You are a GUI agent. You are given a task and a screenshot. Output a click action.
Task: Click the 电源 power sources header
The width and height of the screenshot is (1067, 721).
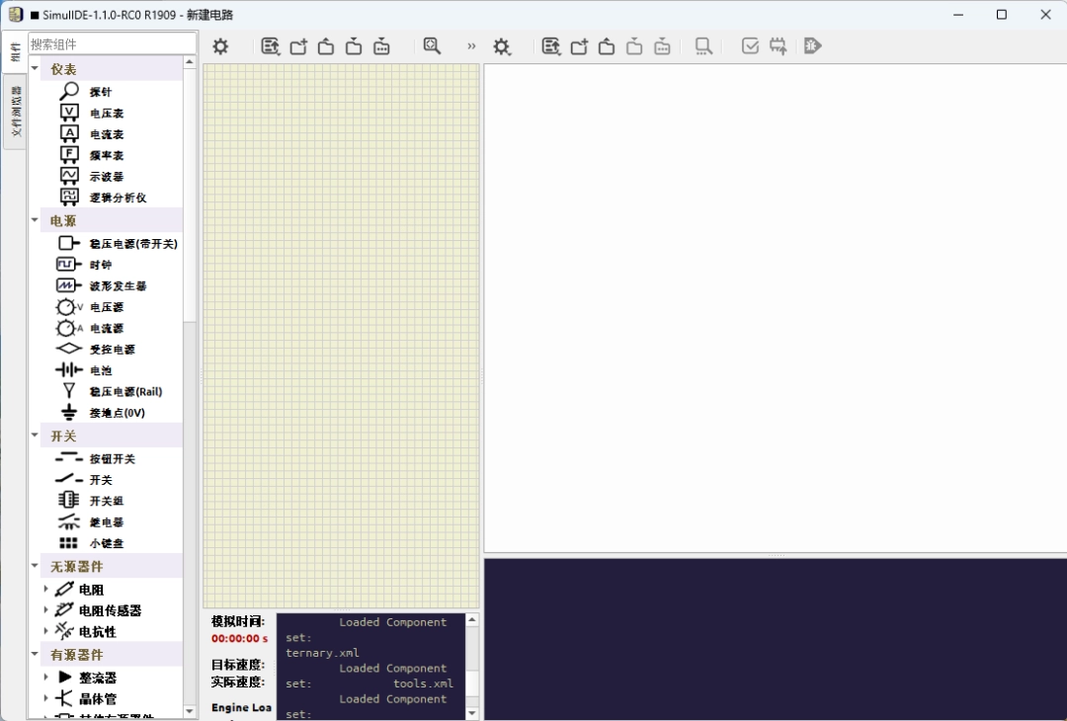(63, 221)
